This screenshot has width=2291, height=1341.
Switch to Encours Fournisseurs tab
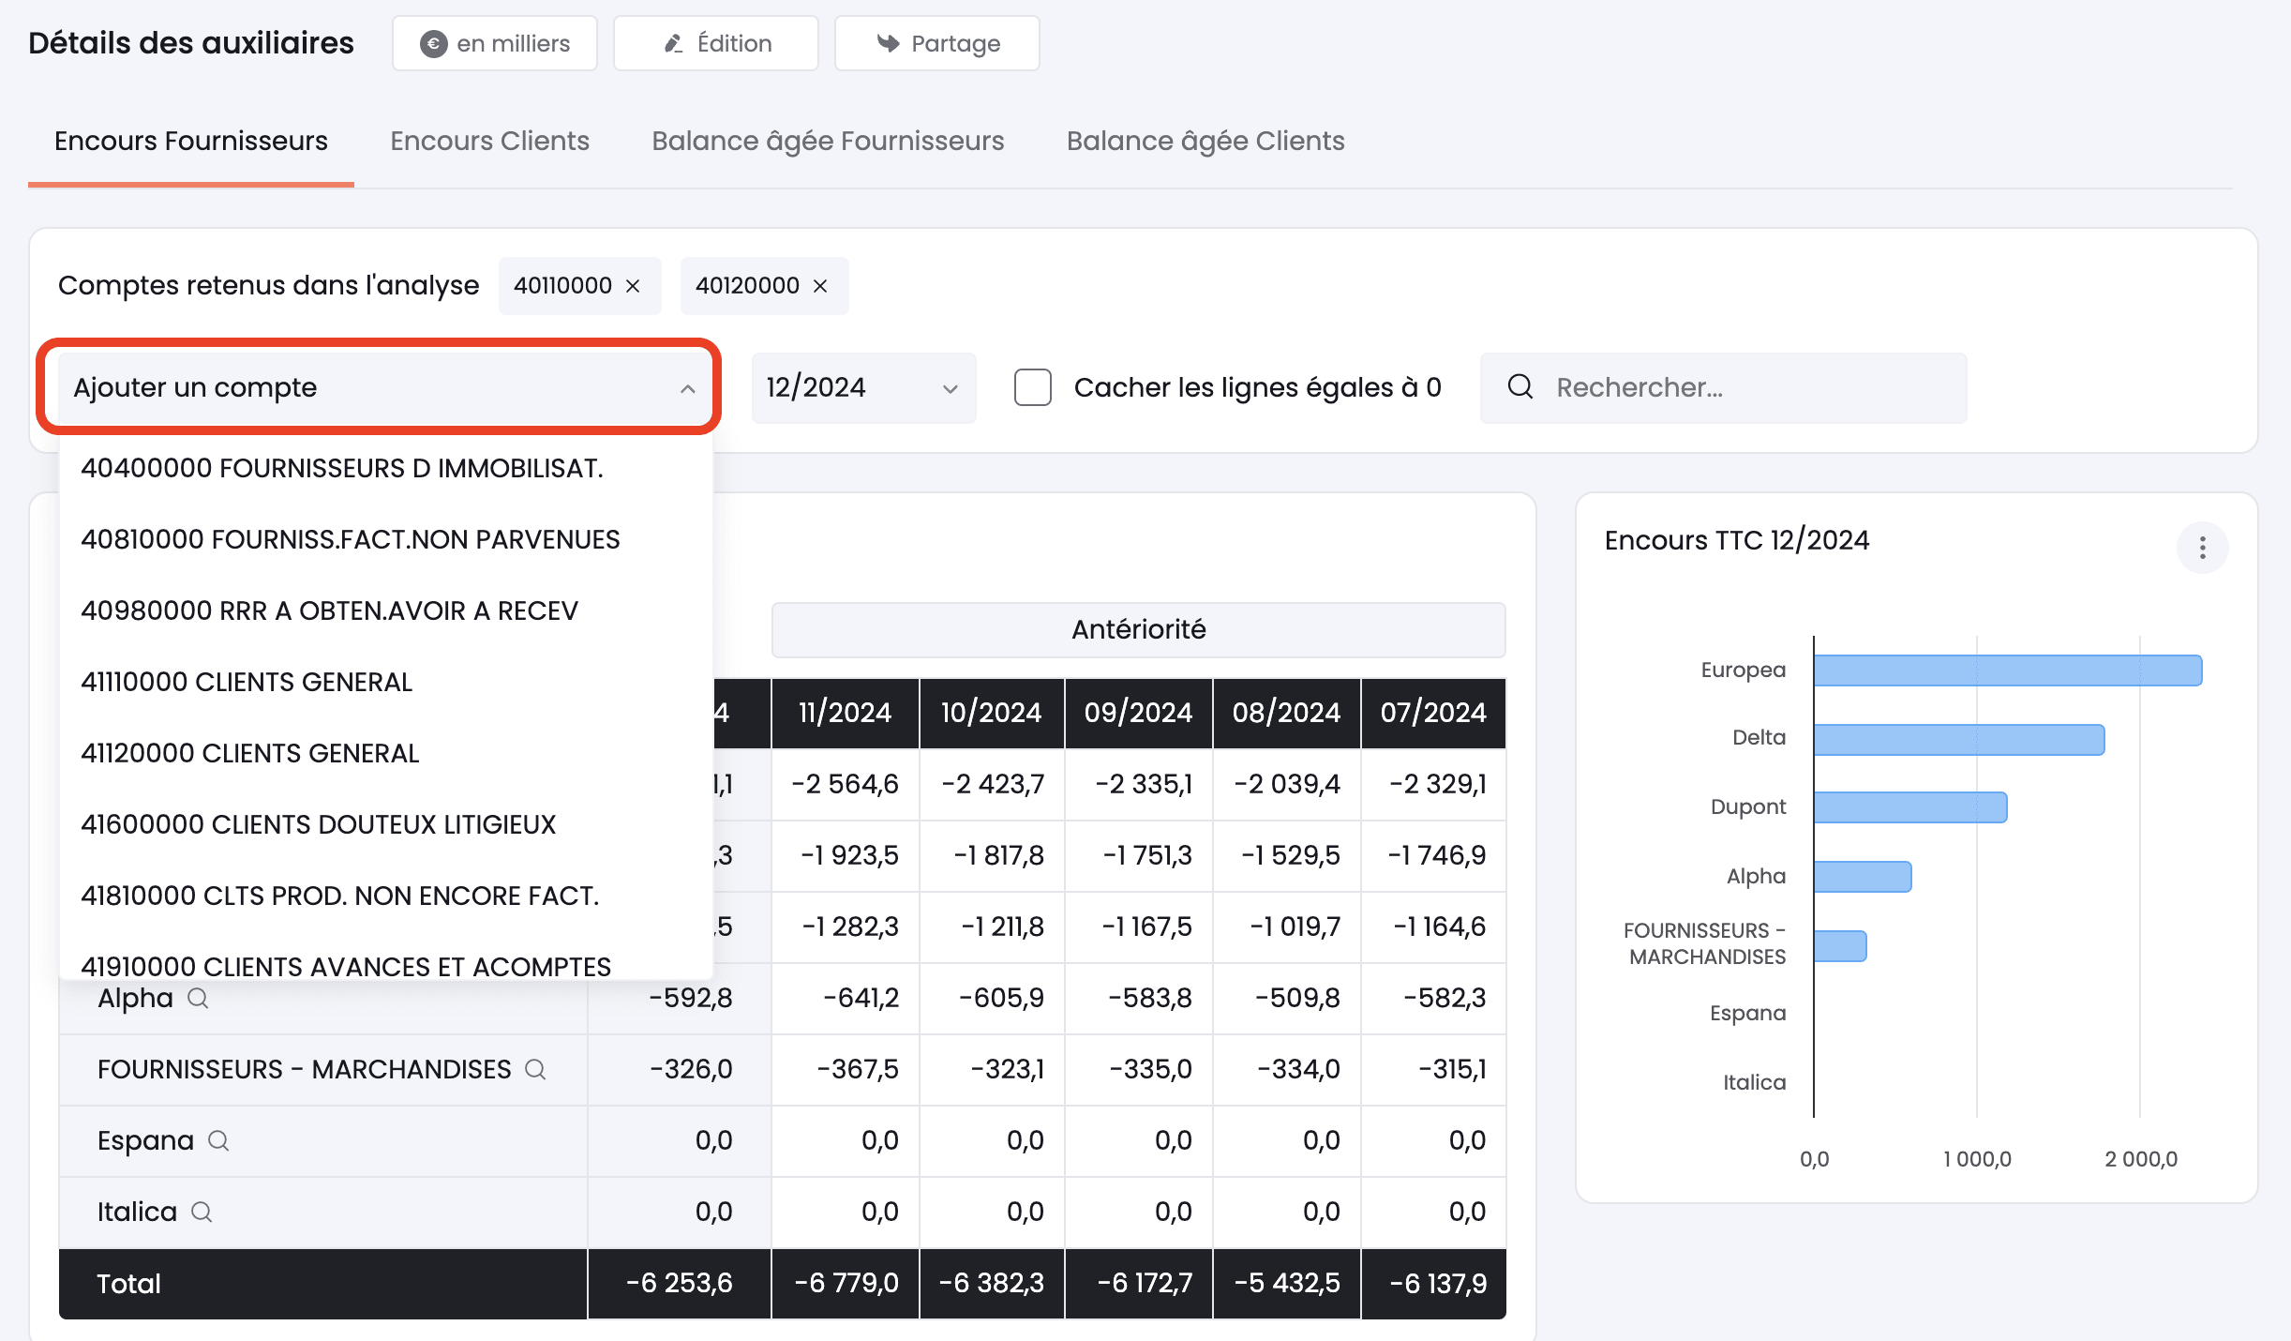191,141
